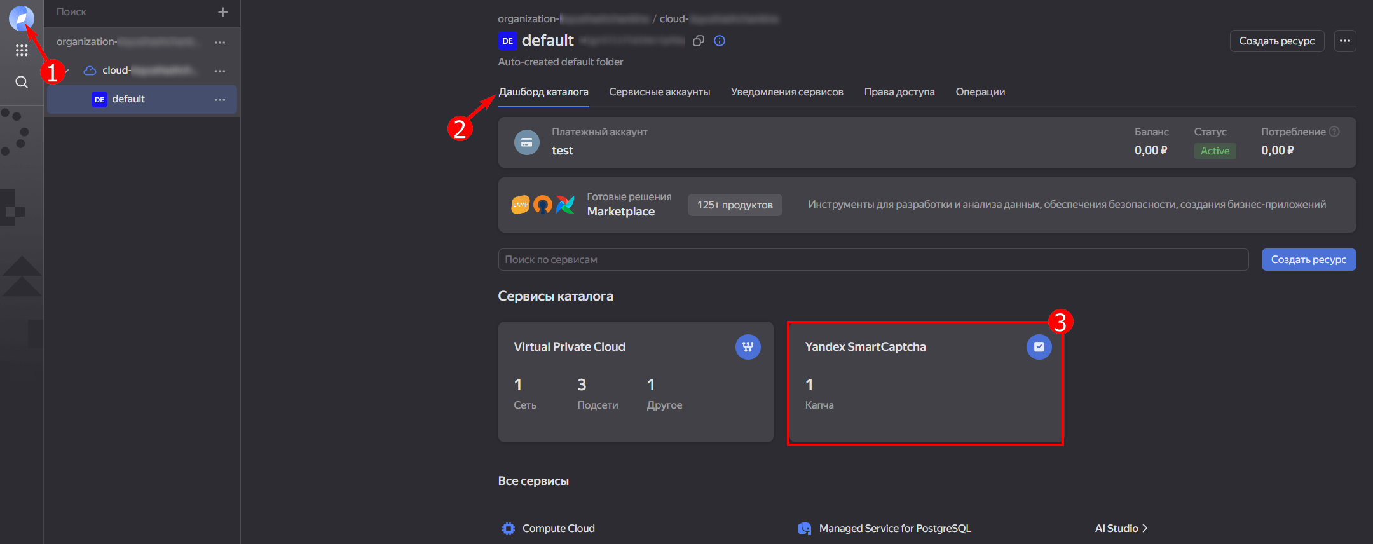This screenshot has width=1373, height=544.
Task: Open Managed Service for PostgreSQL
Action: coord(895,528)
